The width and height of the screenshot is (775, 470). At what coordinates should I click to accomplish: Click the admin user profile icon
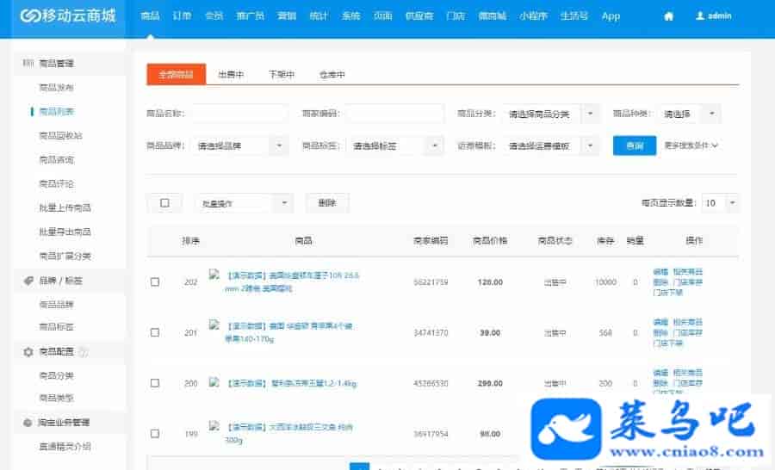(700, 15)
